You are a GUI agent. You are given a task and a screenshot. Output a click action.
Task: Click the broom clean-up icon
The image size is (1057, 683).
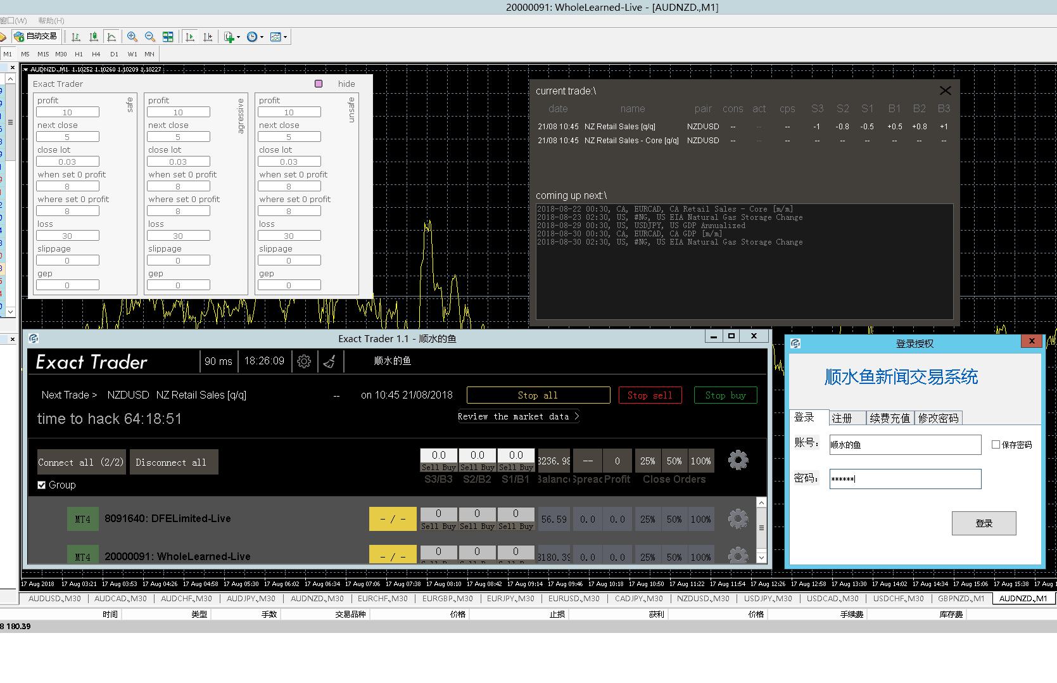click(x=329, y=361)
